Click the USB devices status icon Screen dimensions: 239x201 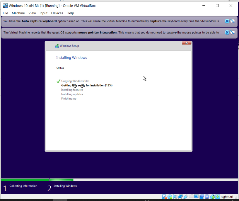pos(186,197)
